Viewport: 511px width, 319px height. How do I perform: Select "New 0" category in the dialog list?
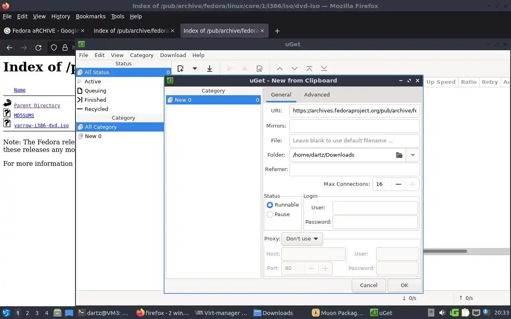tap(213, 100)
